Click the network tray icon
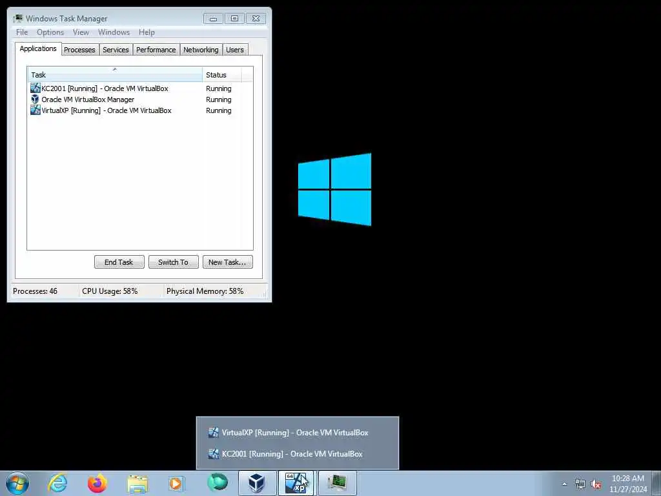The height and width of the screenshot is (496, 661). pyautogui.click(x=580, y=484)
